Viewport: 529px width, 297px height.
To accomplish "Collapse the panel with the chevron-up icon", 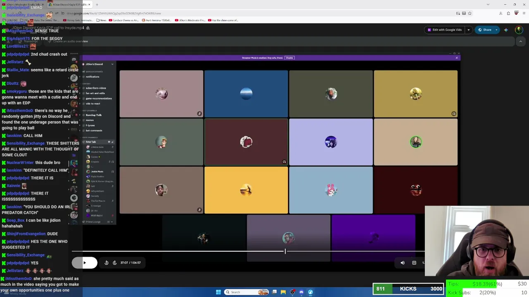I will click(521, 41).
